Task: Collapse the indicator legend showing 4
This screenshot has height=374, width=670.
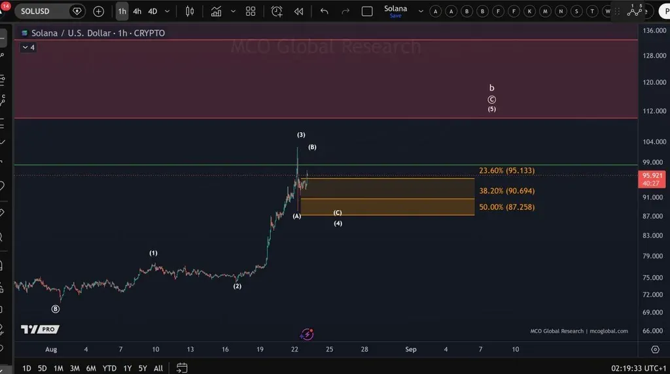Action: pos(29,47)
